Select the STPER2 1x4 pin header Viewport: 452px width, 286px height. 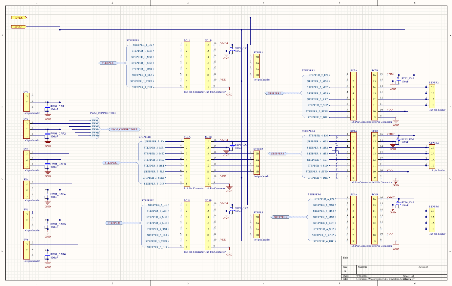433,96
